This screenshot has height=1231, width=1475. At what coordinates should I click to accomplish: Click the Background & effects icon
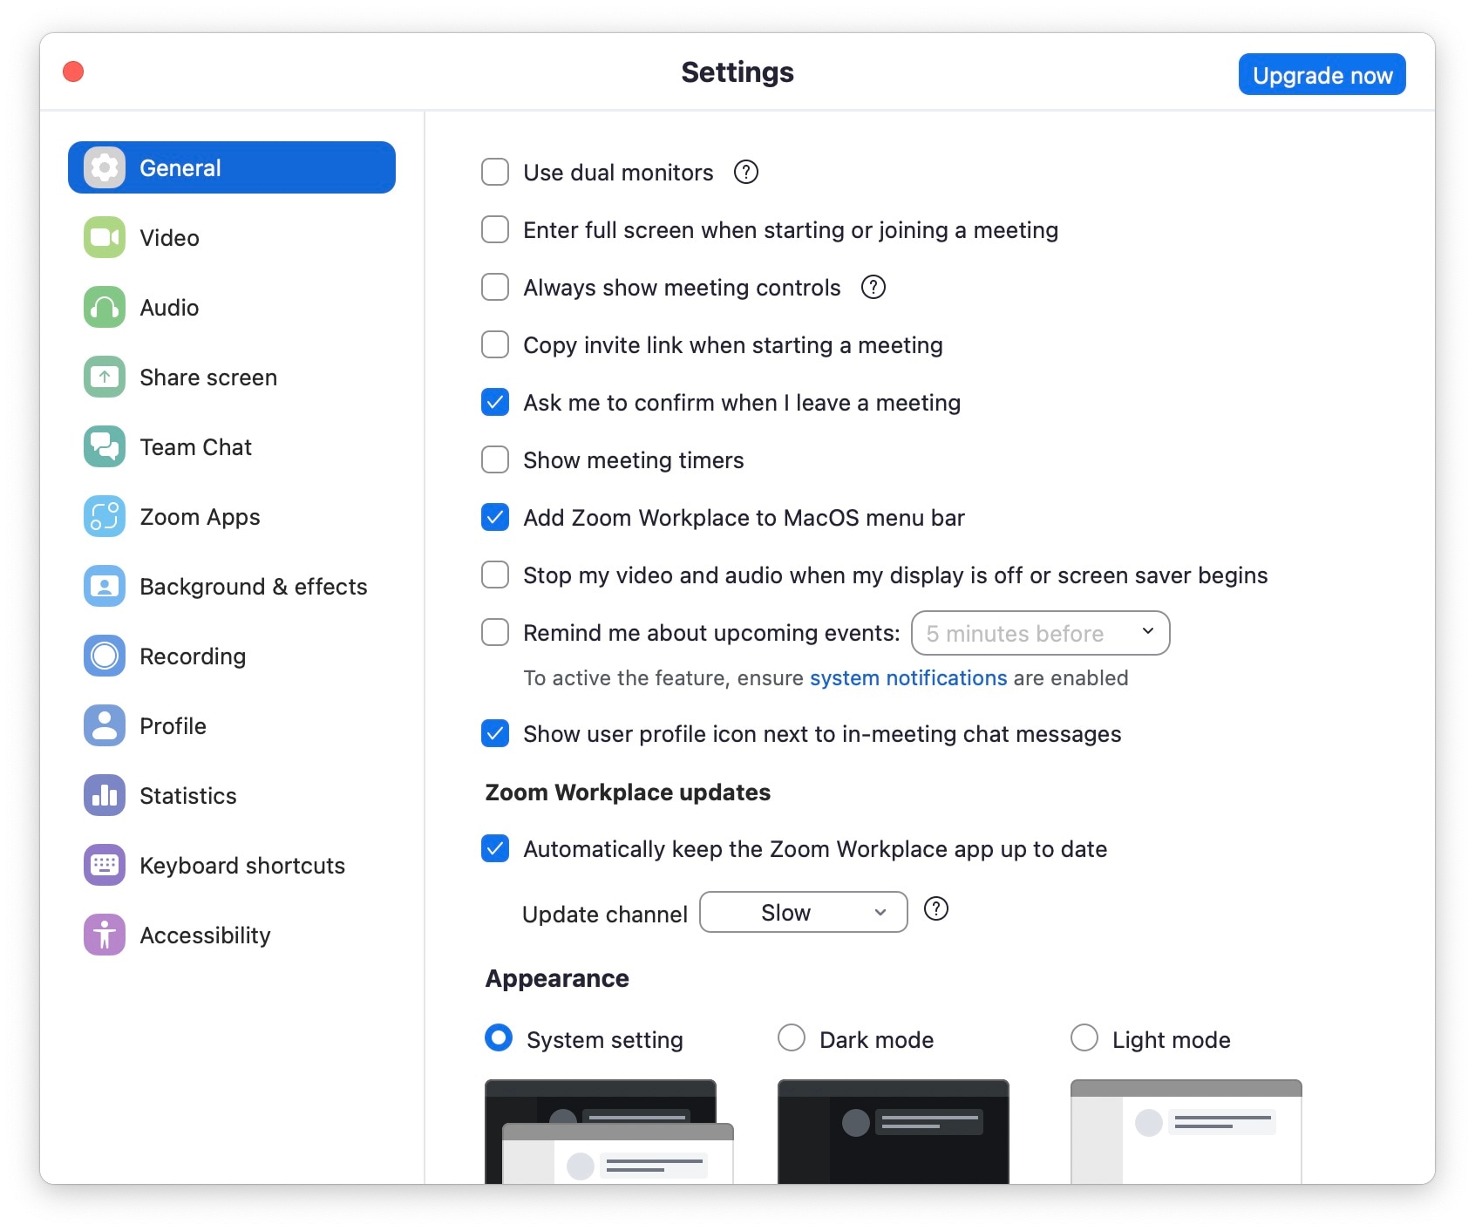pos(105,586)
